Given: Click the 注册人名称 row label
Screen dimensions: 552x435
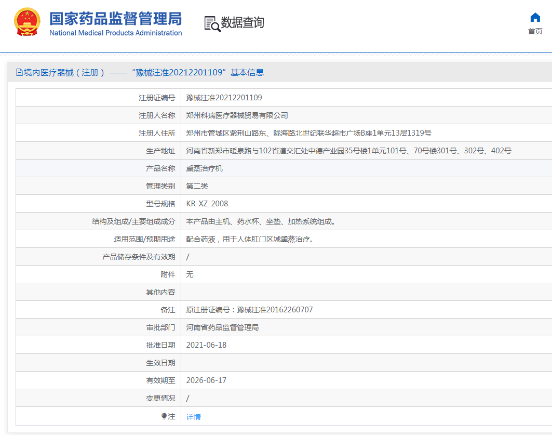Looking at the screenshot, I should (157, 115).
